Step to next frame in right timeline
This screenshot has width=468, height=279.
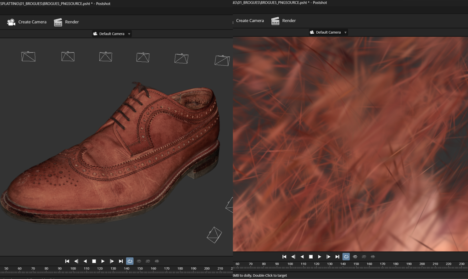click(328, 257)
